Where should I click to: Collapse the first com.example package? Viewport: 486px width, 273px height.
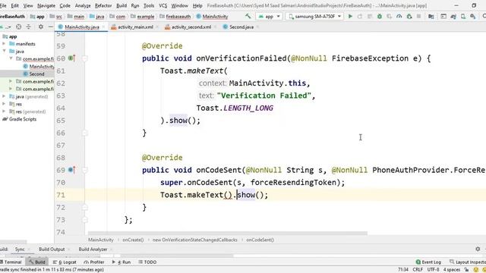tap(11, 58)
